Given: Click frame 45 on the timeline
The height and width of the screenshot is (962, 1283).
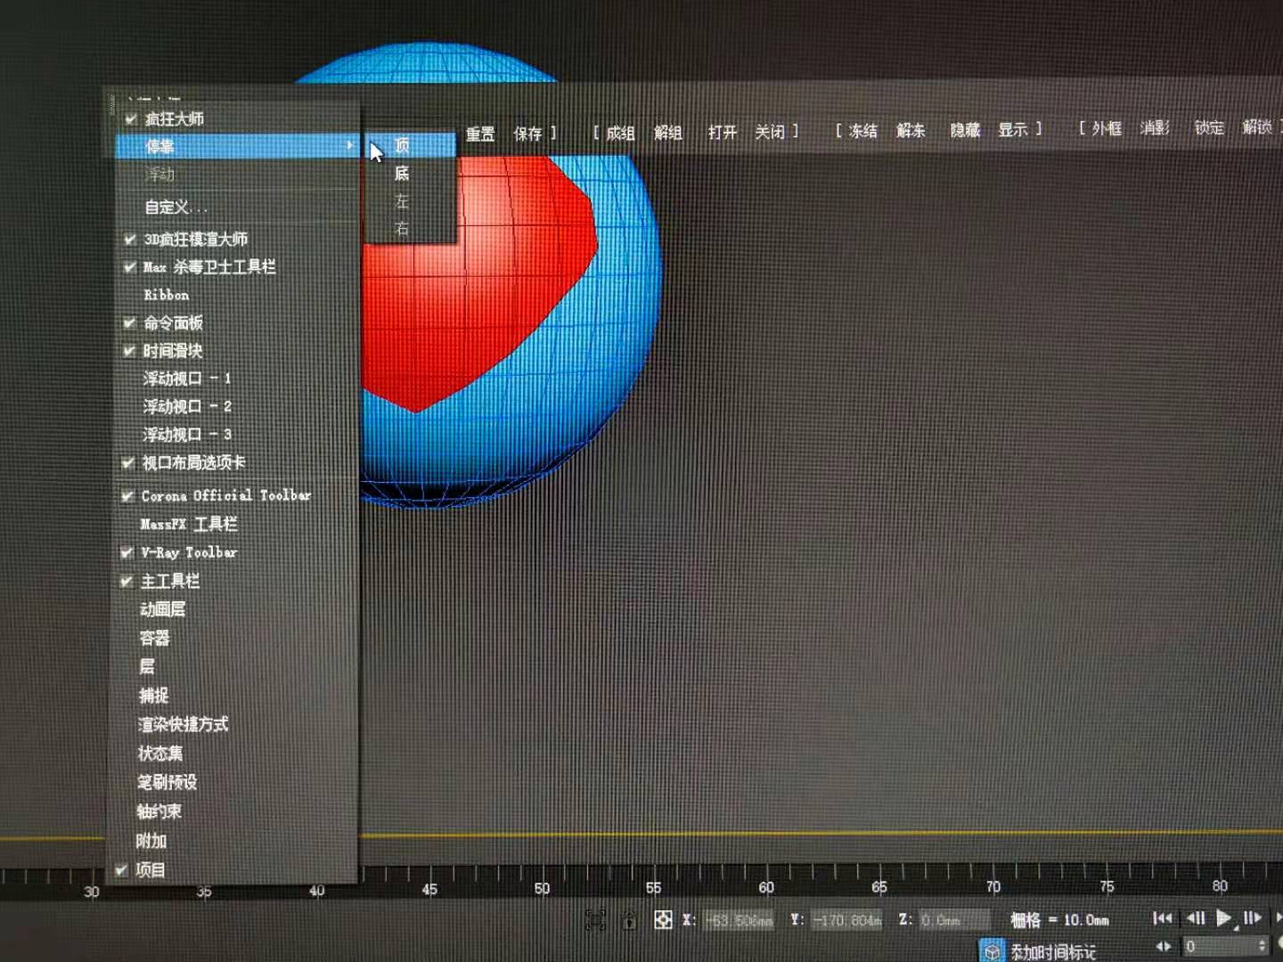Looking at the screenshot, I should (429, 889).
